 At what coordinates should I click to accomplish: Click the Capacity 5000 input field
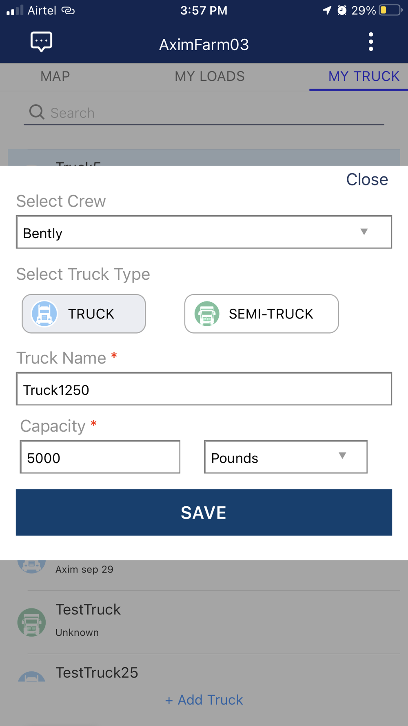pyautogui.click(x=100, y=457)
